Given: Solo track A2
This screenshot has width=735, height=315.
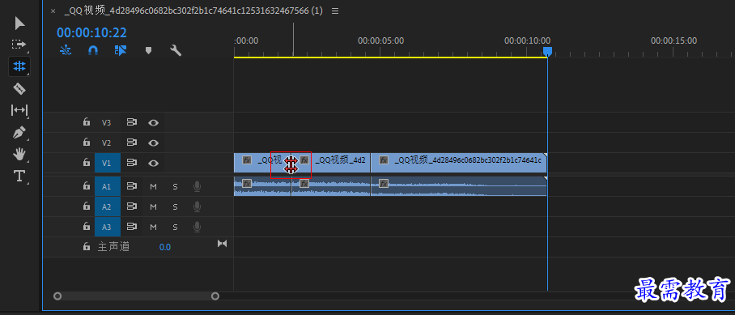Looking at the screenshot, I should [x=175, y=206].
